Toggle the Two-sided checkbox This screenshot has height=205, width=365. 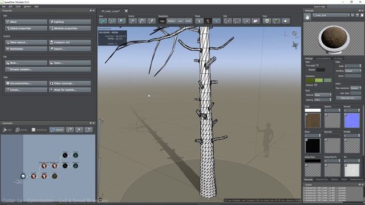coord(318,65)
